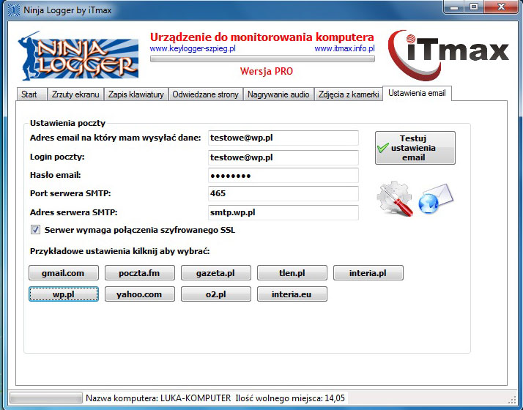
Task: Click the Przykładowe ustawienia label
Action: (x=119, y=251)
